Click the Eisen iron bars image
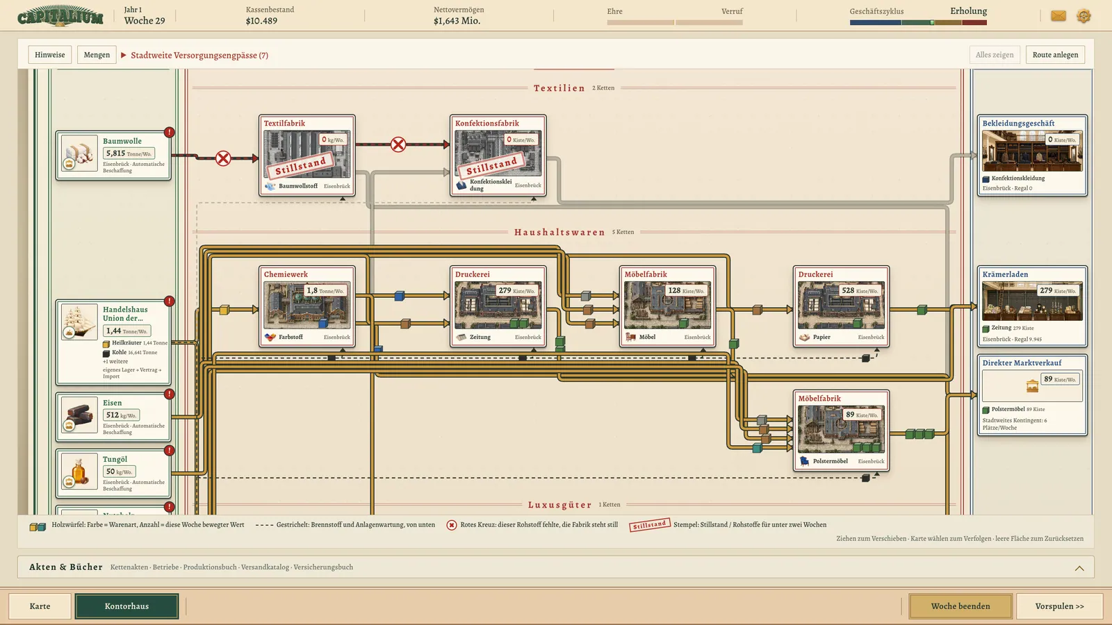This screenshot has height=625, width=1112. click(79, 415)
